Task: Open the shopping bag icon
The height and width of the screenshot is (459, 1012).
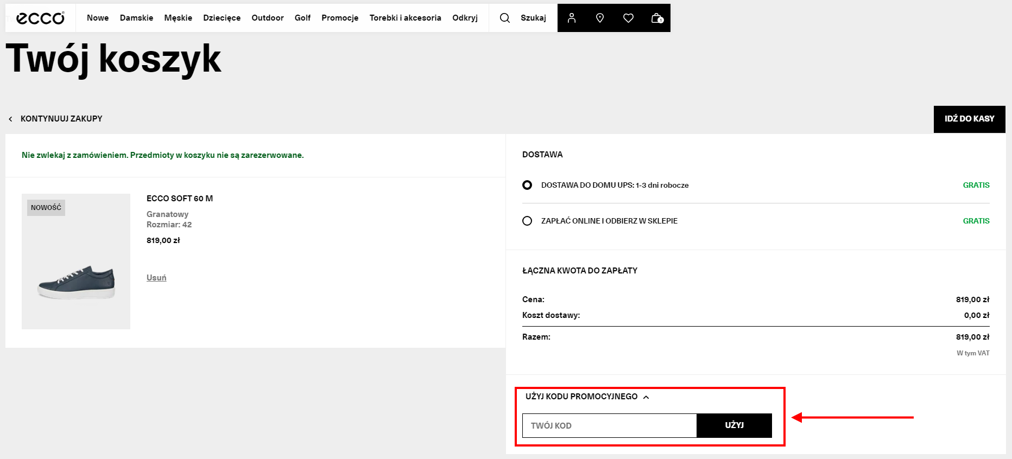Action: (x=657, y=18)
